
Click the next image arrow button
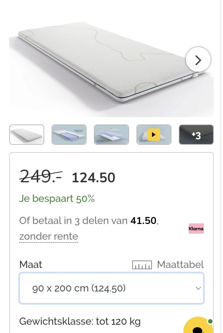coord(198,60)
